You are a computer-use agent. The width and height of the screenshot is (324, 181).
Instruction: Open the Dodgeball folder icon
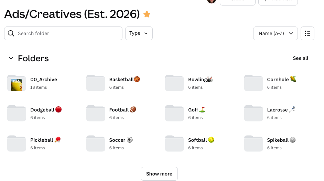pyautogui.click(x=17, y=114)
